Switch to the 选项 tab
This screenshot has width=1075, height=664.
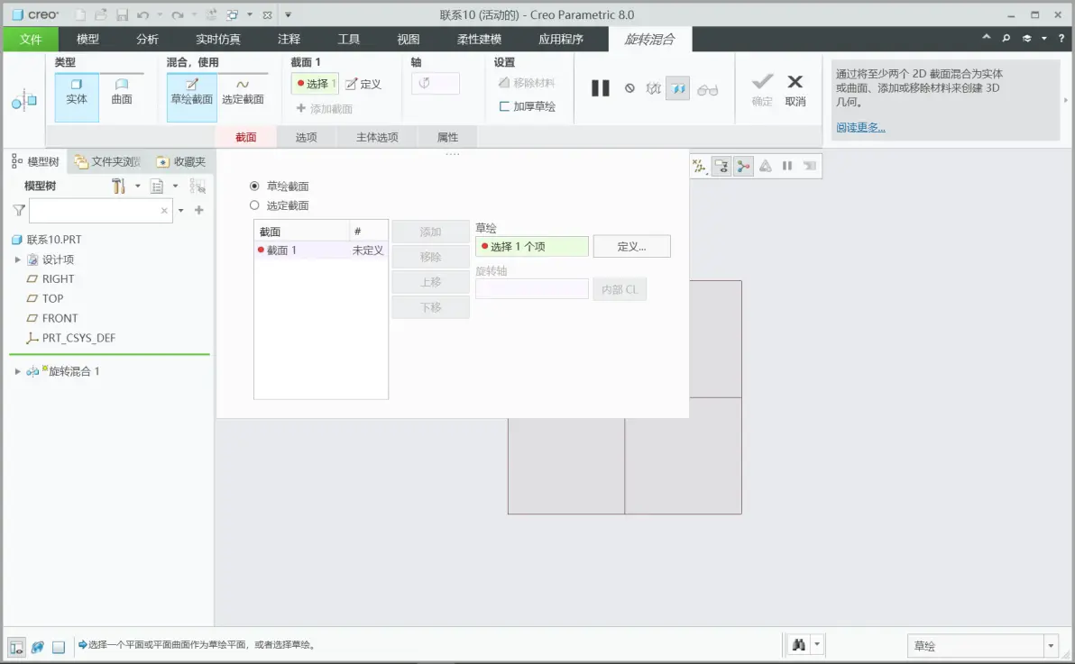point(306,137)
